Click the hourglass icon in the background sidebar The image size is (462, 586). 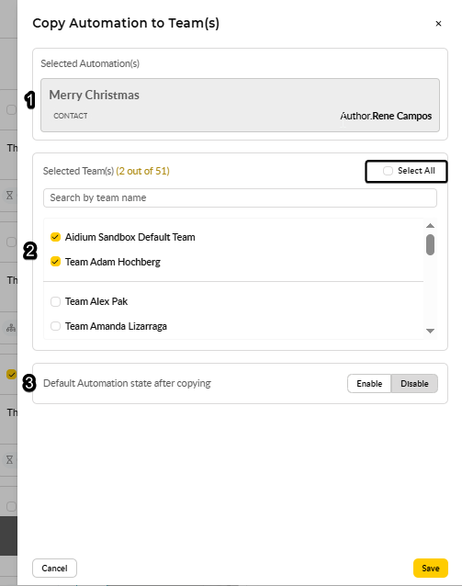coord(10,195)
